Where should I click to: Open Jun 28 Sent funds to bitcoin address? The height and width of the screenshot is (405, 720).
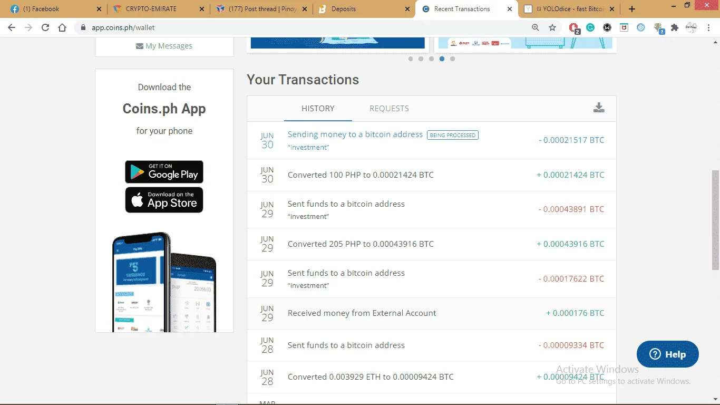pyautogui.click(x=431, y=345)
